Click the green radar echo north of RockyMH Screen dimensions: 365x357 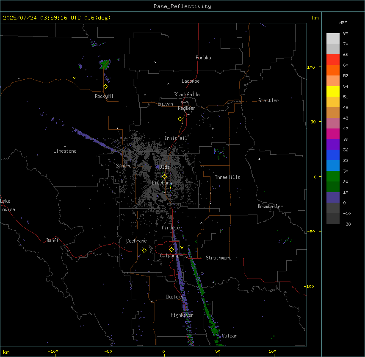pyautogui.click(x=105, y=64)
